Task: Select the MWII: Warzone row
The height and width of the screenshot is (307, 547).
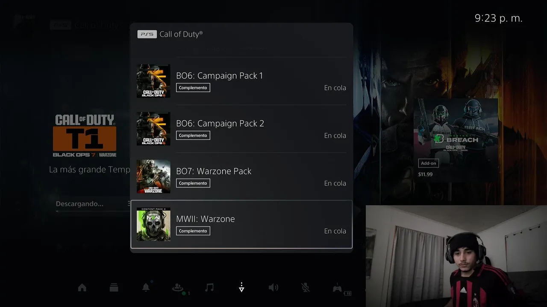Action: 241,224
